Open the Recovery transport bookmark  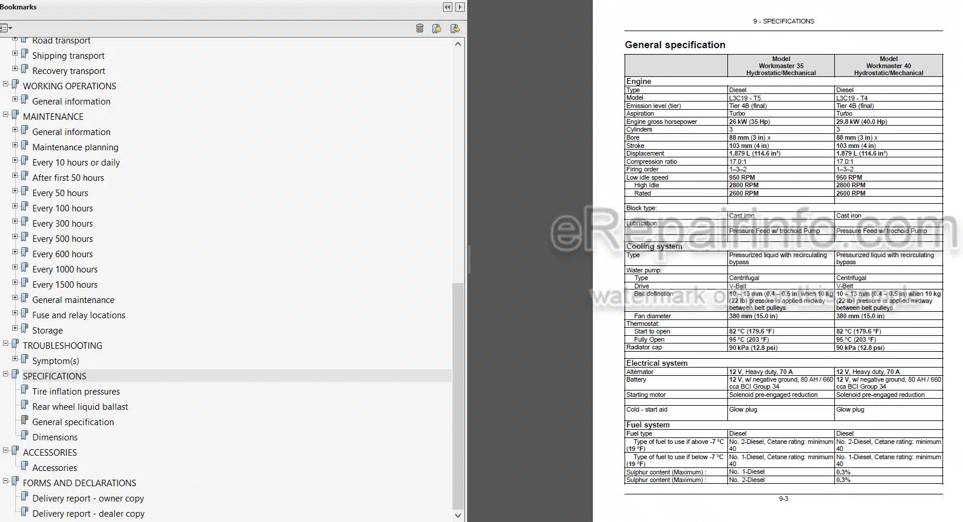click(69, 71)
